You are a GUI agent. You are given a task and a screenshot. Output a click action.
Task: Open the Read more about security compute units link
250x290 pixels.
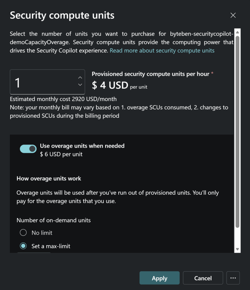(162, 51)
